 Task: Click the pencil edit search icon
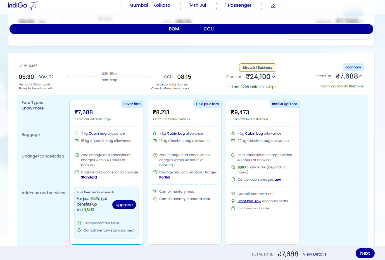[x=273, y=5]
